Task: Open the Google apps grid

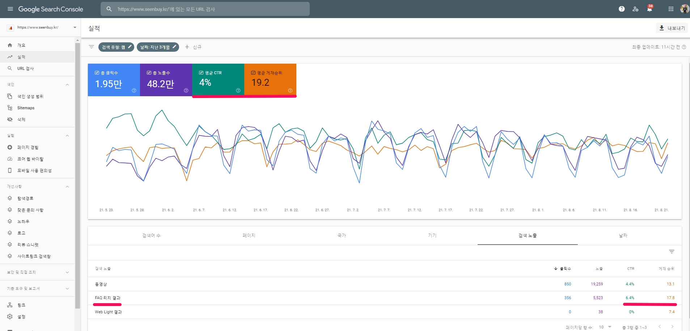Action: click(671, 9)
